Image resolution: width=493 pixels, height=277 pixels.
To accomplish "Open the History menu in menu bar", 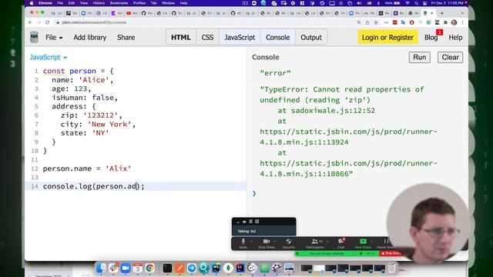I will tap(99, 3).
